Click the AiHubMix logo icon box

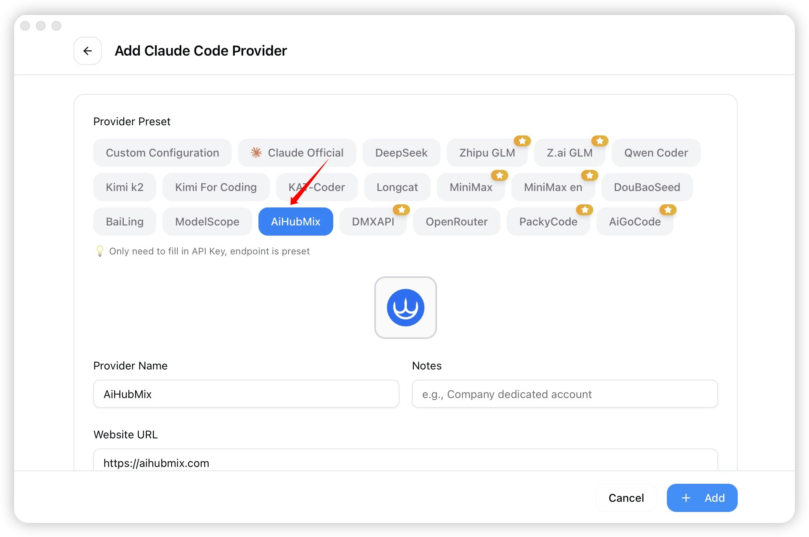(x=405, y=308)
